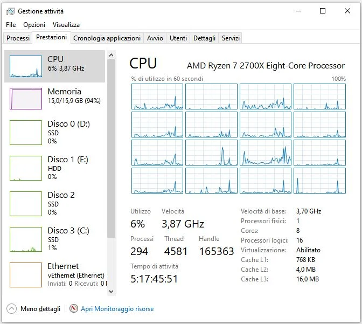The width and height of the screenshot is (362, 324).
Task: Select the Ethernet graph thumbnail
Action: tap(26, 275)
